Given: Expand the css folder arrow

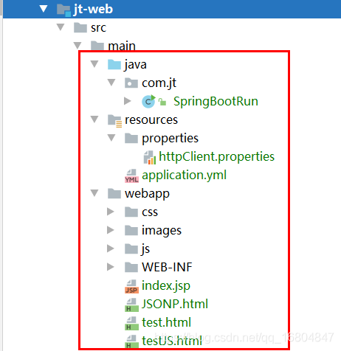Looking at the screenshot, I should [x=111, y=212].
